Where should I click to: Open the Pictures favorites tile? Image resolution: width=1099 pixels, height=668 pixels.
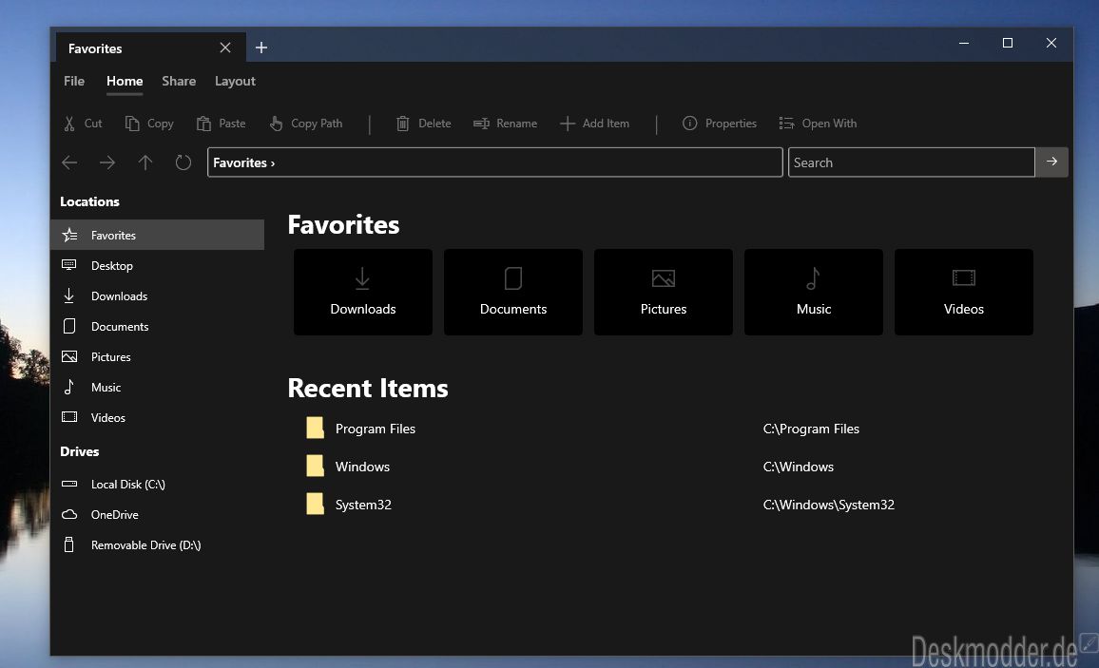click(x=664, y=292)
